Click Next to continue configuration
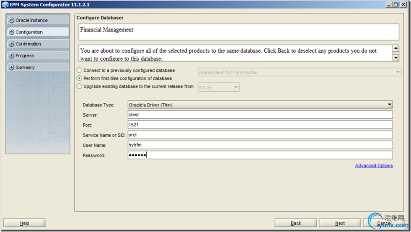The width and height of the screenshot is (411, 232). click(x=340, y=223)
